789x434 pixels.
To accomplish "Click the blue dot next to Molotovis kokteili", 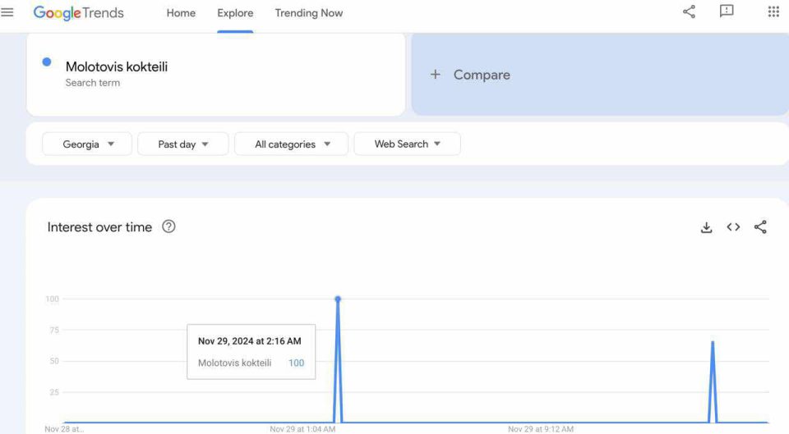I will pyautogui.click(x=47, y=62).
